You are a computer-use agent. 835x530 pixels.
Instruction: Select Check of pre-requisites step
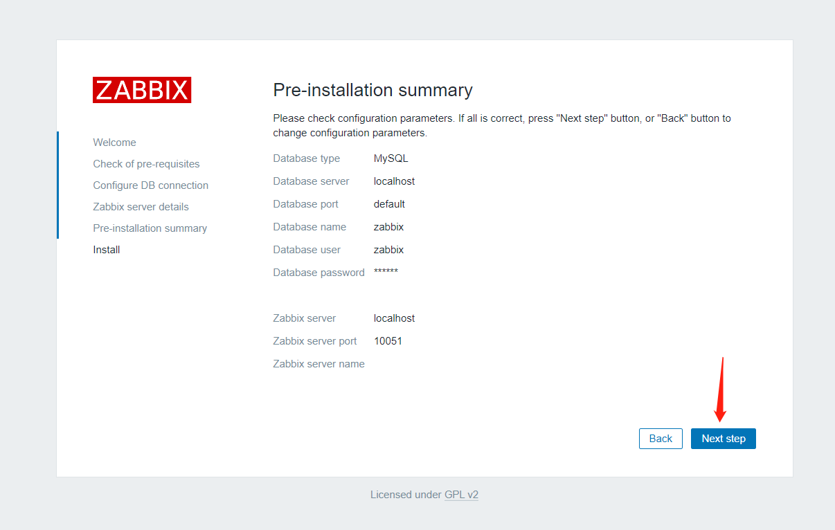coord(147,164)
